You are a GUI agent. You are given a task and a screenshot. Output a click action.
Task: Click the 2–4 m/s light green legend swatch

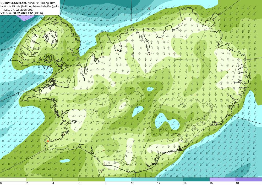coord(39,180)
